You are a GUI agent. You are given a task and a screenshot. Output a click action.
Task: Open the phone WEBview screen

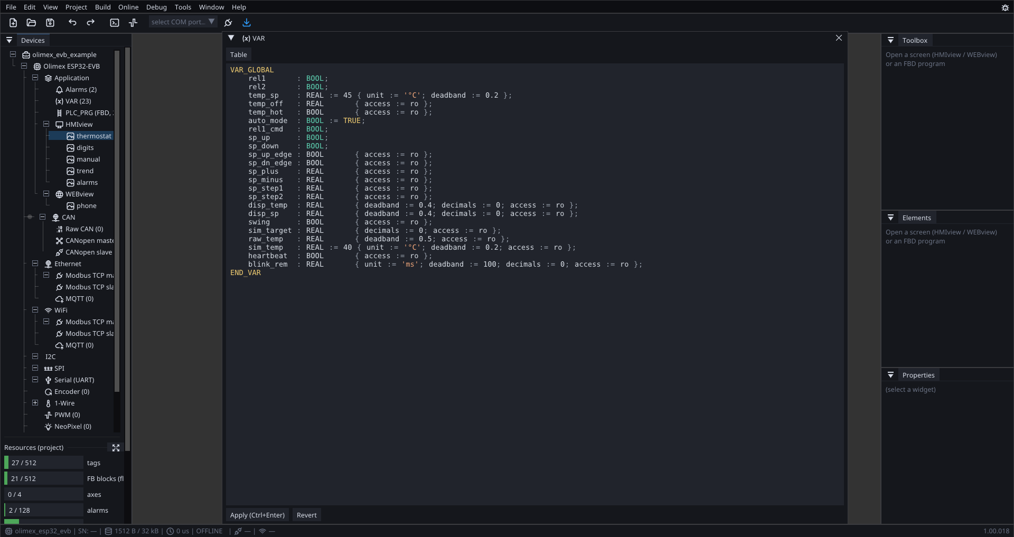coord(82,206)
